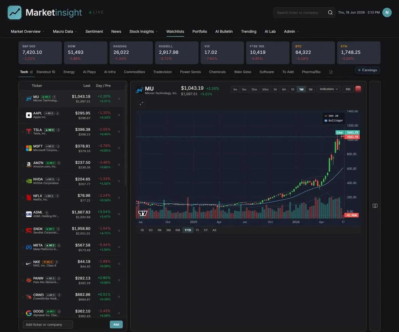Click the TradingView logo on chart
Screen dimensions: 399x332
point(143,213)
